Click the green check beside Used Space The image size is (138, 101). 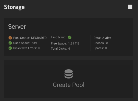(x=10, y=43)
